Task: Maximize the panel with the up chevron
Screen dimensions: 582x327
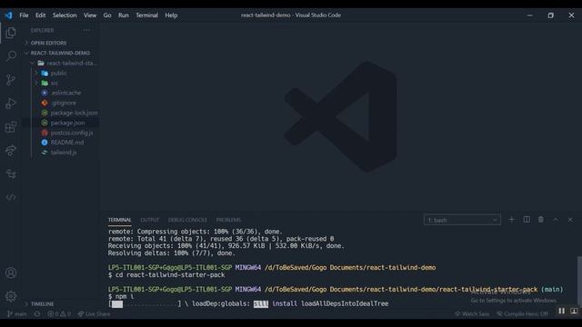Action: 556,220
